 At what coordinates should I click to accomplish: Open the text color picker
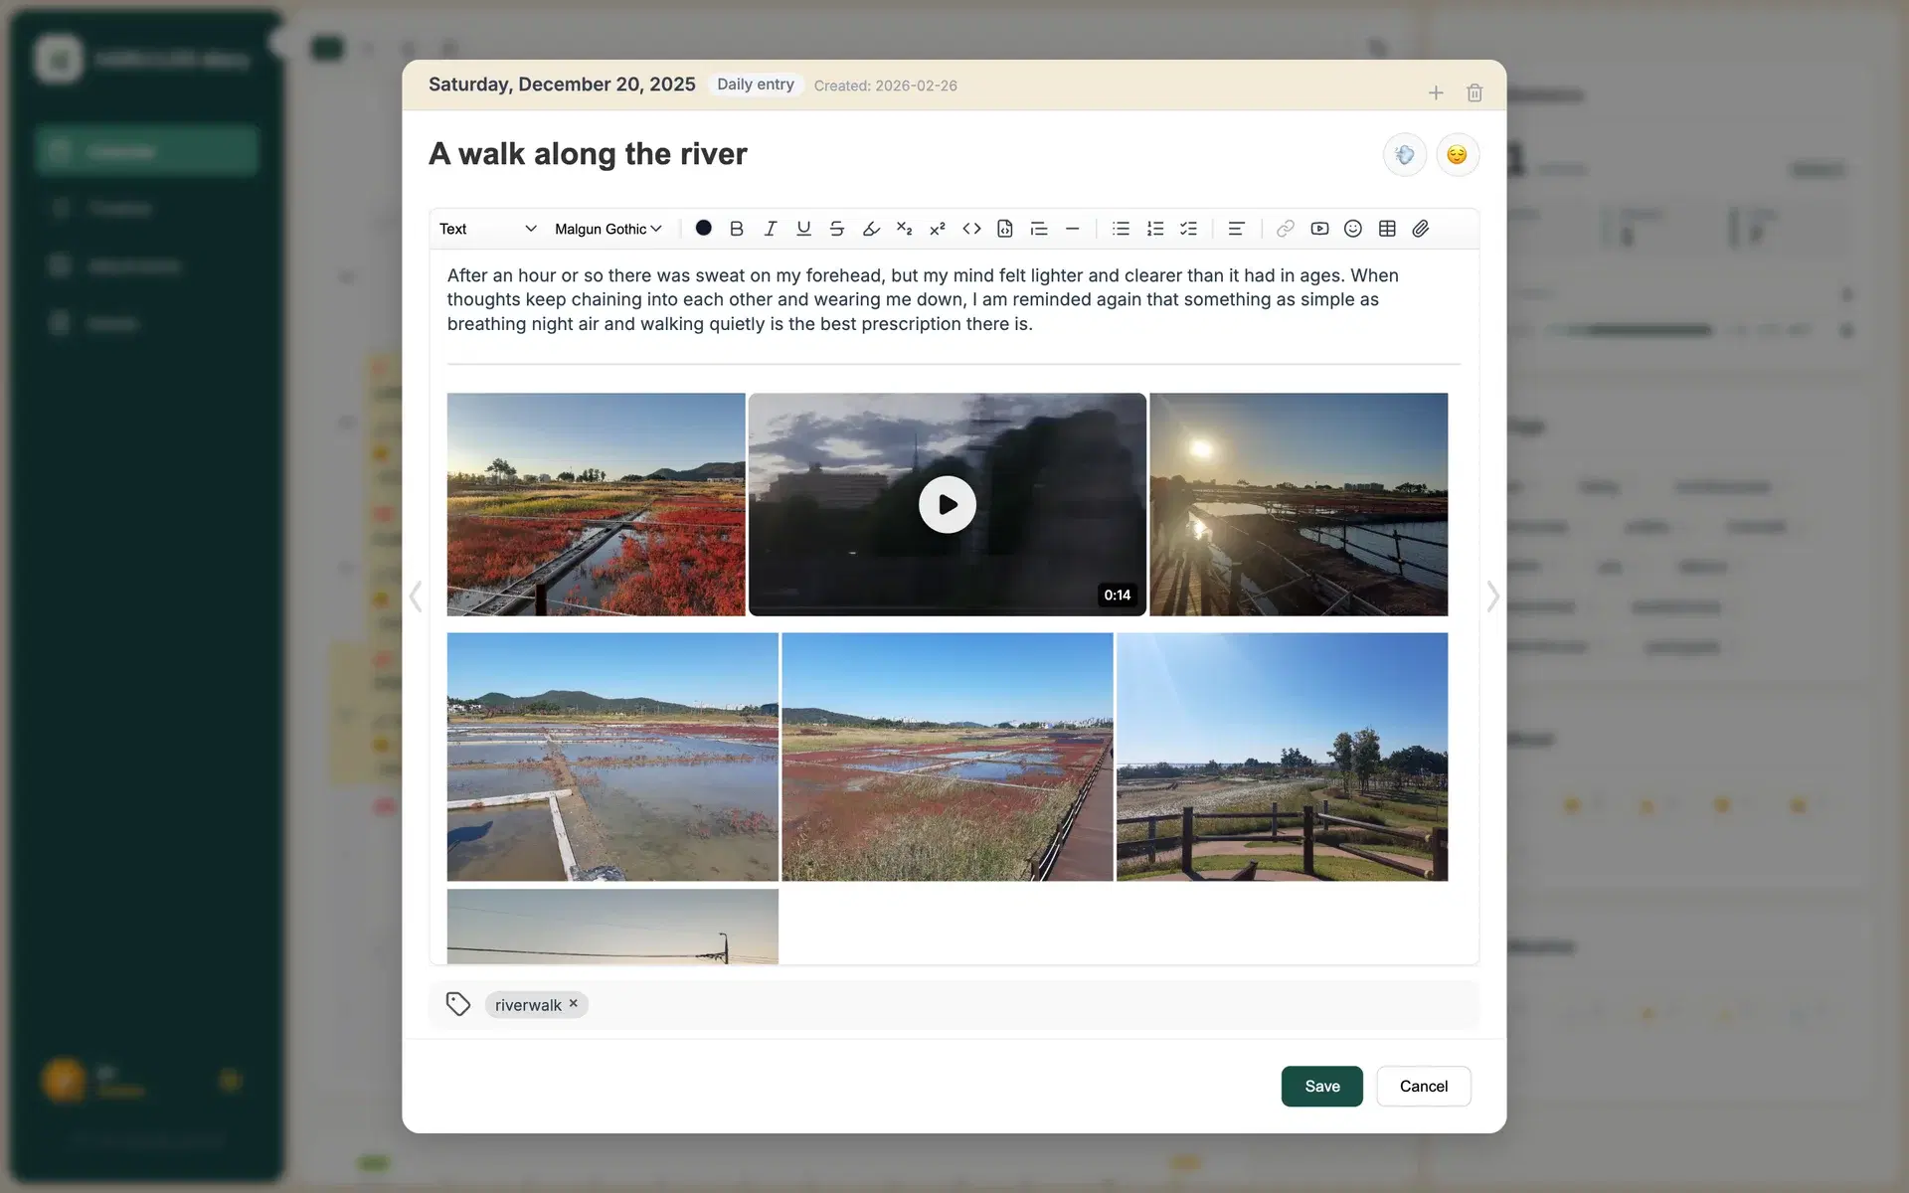(x=703, y=228)
